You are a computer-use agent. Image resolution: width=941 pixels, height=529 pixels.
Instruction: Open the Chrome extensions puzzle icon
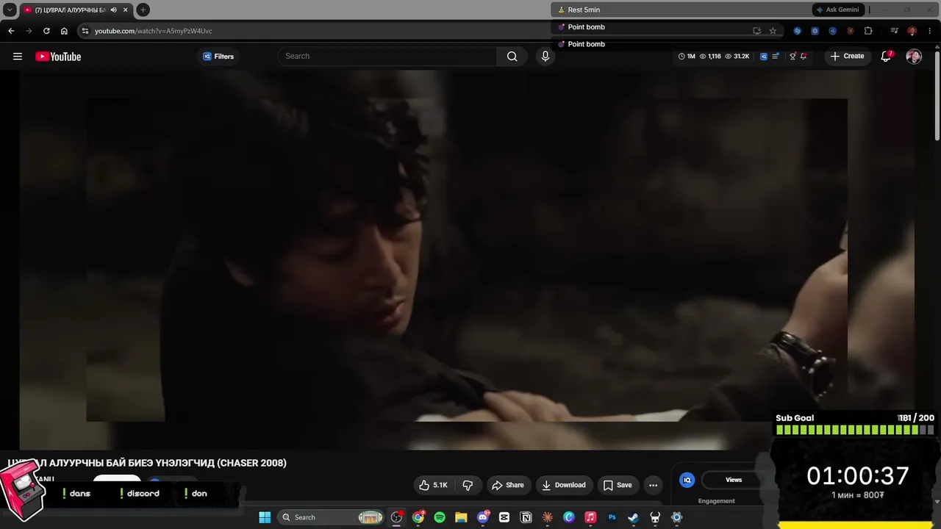tap(868, 31)
